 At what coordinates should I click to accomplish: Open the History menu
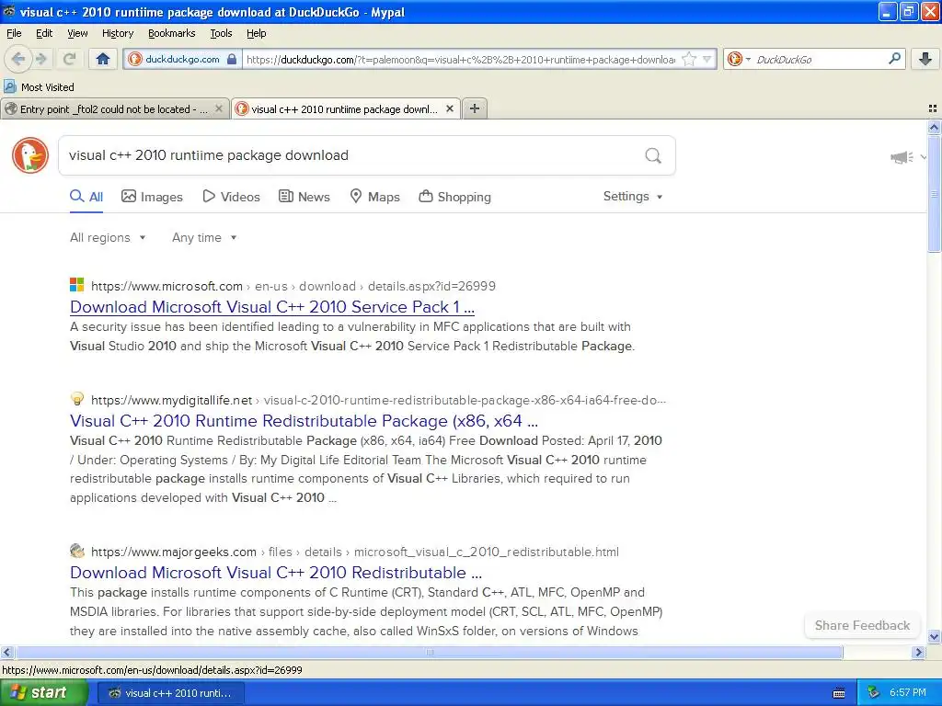pos(117,33)
